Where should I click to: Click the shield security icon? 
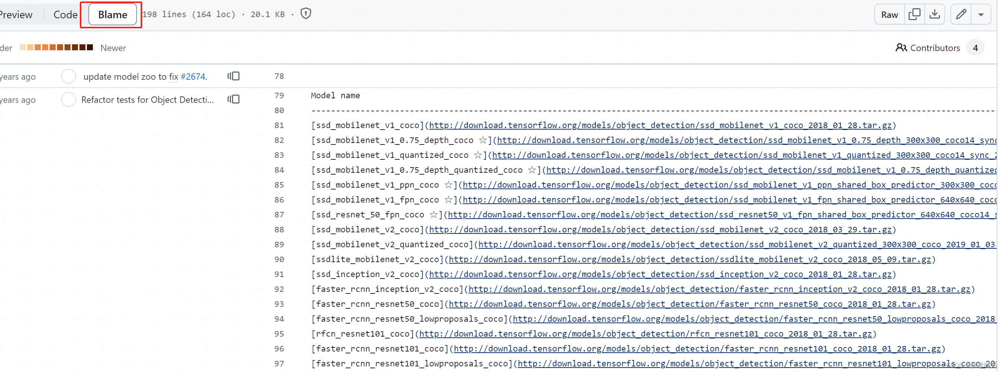click(x=305, y=14)
